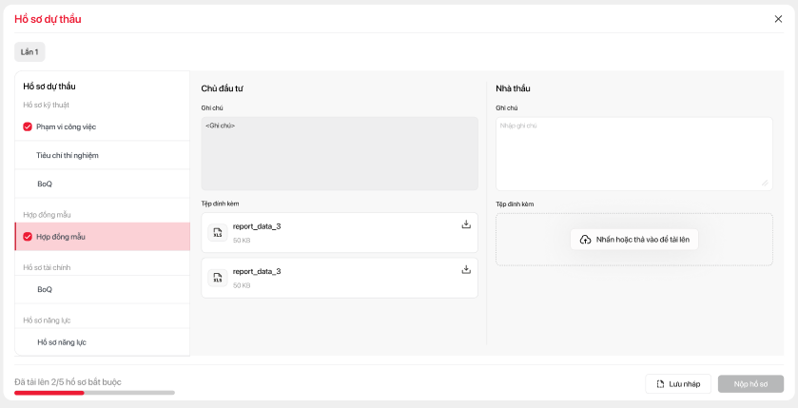
Task: Download the second report_data_3 attachment
Action: coord(466,269)
